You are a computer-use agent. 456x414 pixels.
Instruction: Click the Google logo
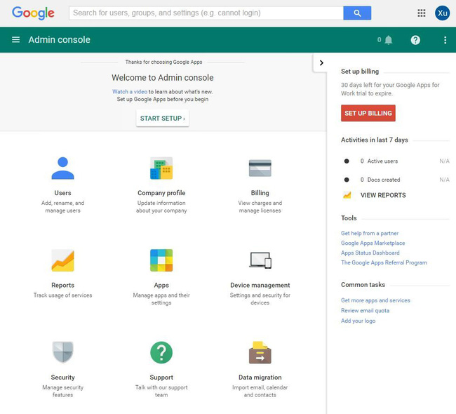pyautogui.click(x=33, y=13)
